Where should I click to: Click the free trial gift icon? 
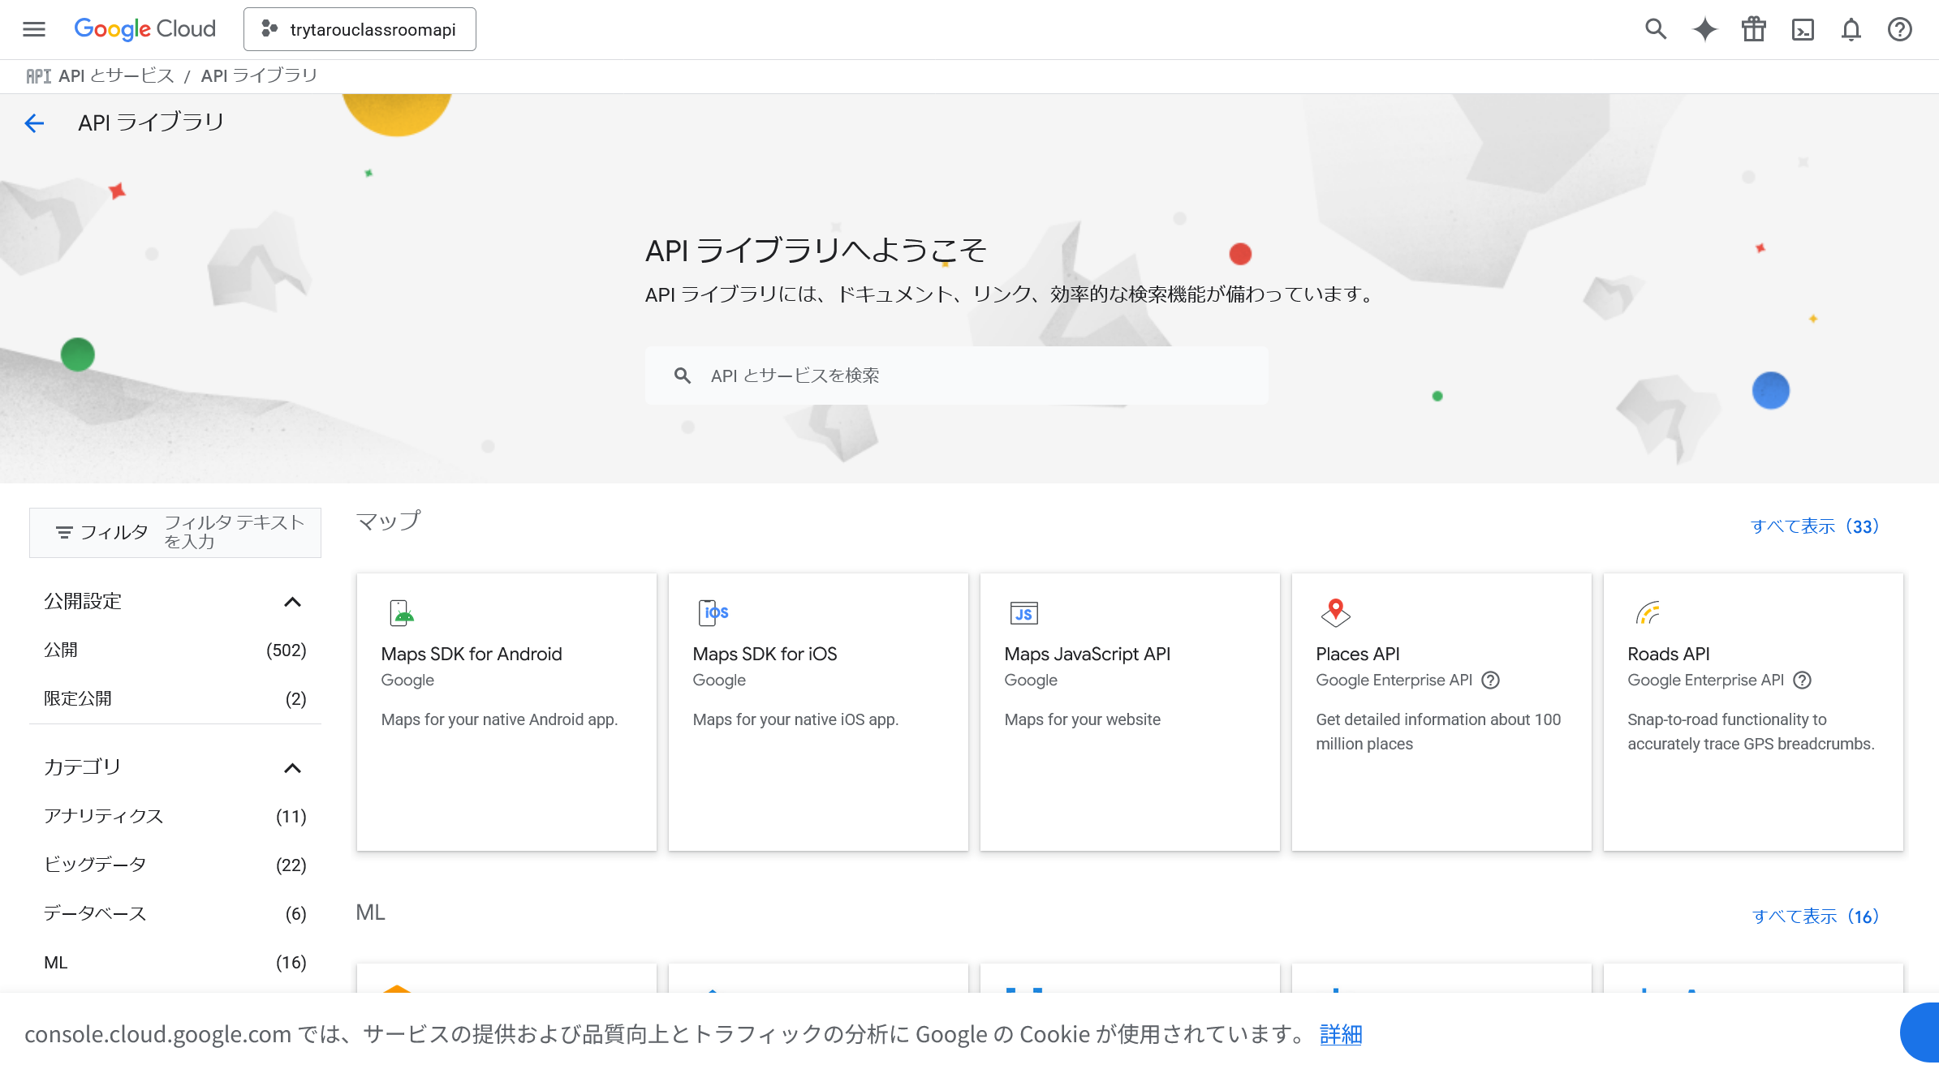click(1754, 29)
